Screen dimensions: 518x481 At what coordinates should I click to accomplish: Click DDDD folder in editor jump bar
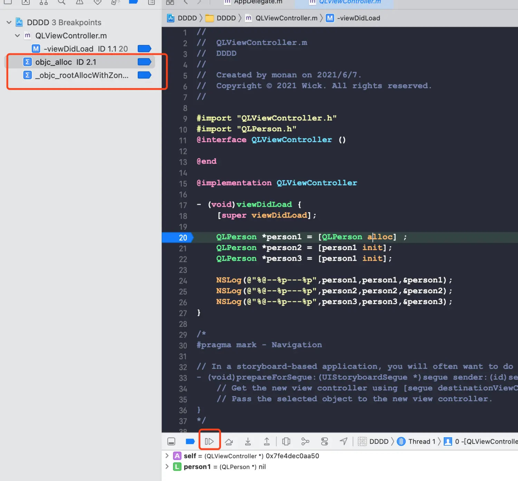point(220,18)
